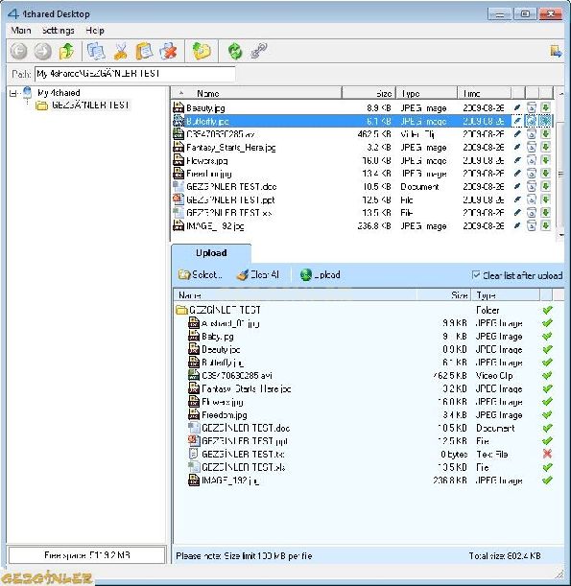Screen dimensions: 571x586
Task: Sort remote files by Name column header
Action: (x=256, y=93)
